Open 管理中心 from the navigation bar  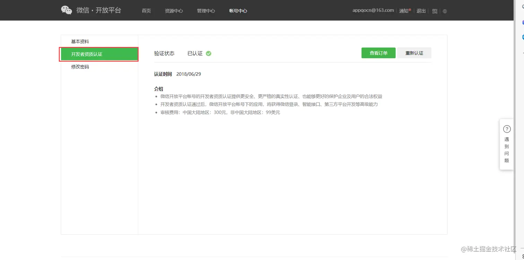(206, 11)
